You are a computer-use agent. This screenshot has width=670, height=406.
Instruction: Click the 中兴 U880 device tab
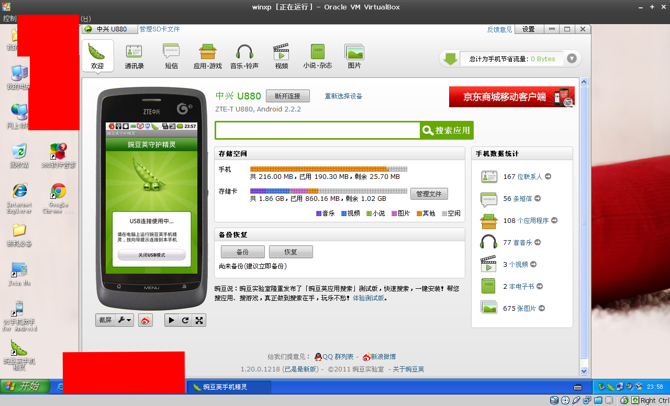click(109, 29)
